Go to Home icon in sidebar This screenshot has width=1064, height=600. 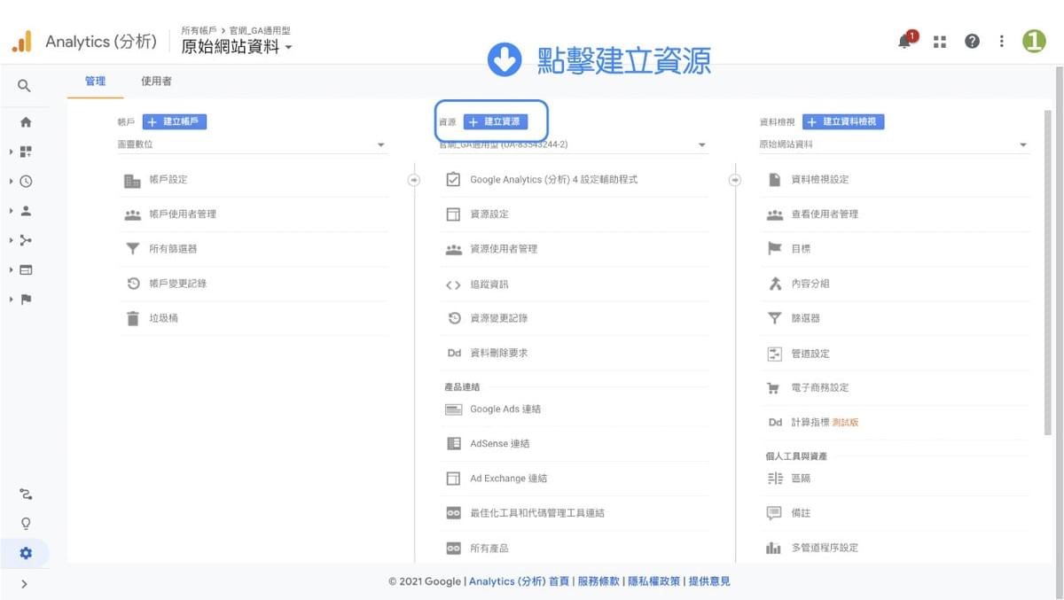tap(26, 122)
